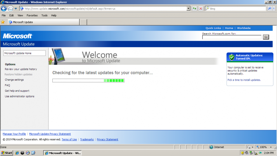Activate Microsoft Update taskbar button
This screenshot has height=156, width=277.
(63, 153)
